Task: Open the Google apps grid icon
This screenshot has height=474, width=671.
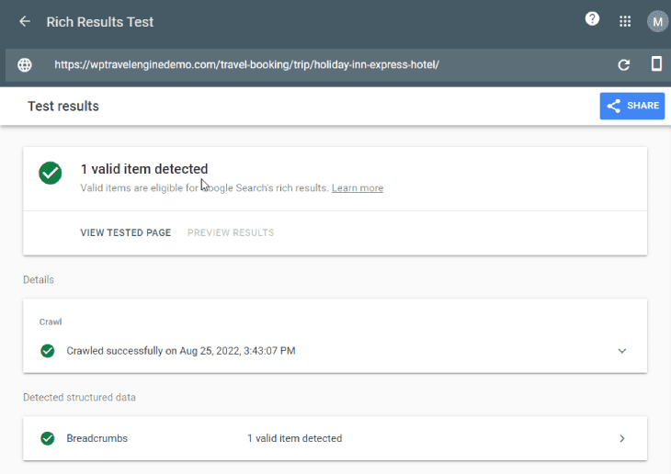Action: (x=625, y=21)
